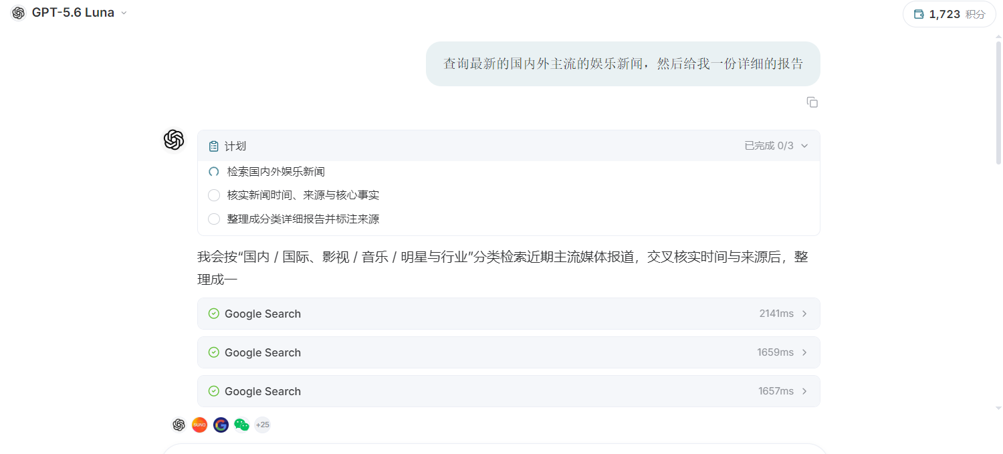Click the green check on the 1657ms search
This screenshot has width=1003, height=454.
[214, 391]
